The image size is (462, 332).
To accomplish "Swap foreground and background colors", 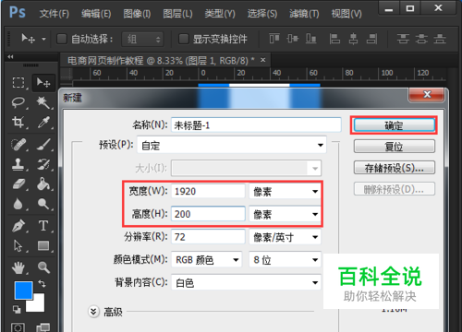I will pyautogui.click(x=42, y=283).
